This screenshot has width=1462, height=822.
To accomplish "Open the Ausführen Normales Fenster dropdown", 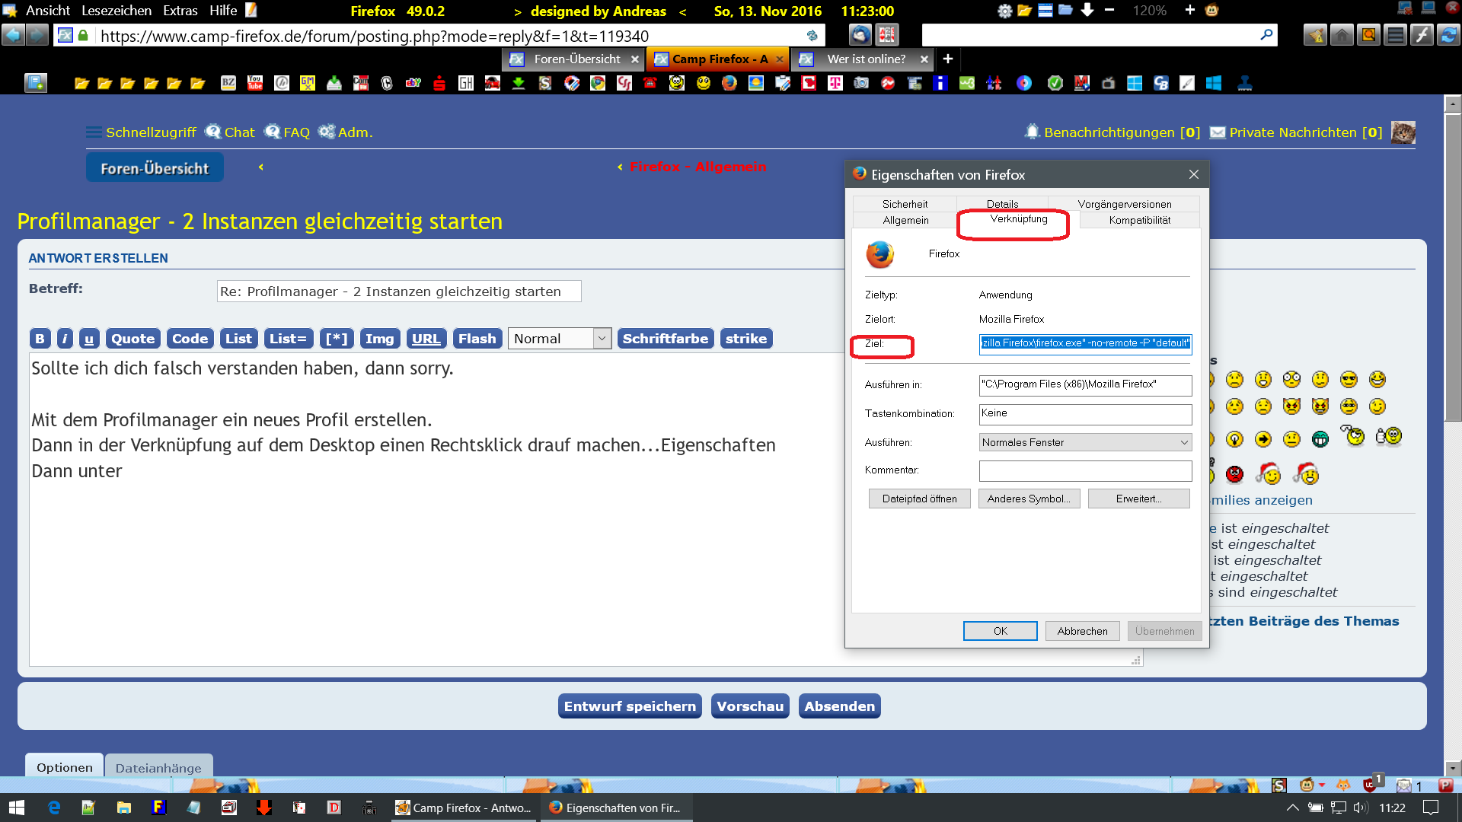I will (1085, 442).
